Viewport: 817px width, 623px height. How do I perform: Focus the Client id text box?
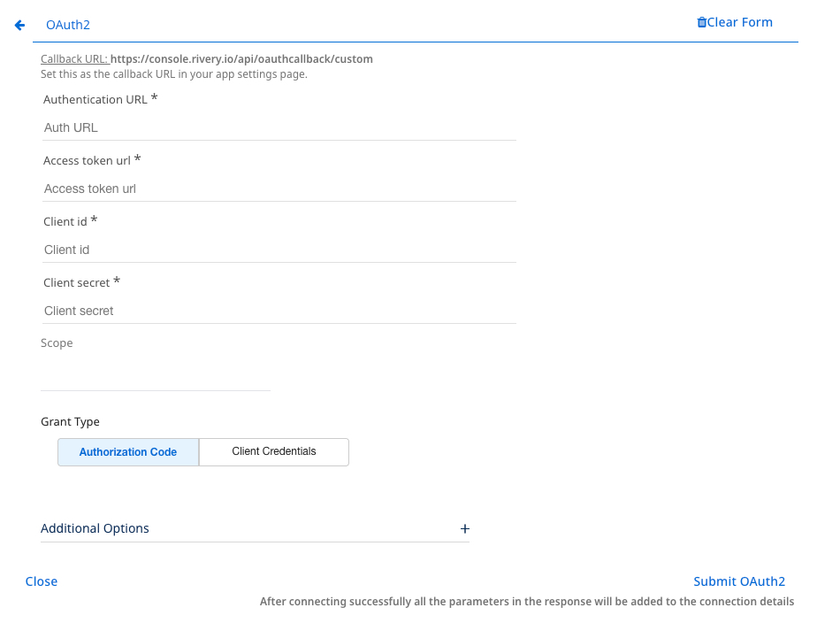tap(279, 250)
